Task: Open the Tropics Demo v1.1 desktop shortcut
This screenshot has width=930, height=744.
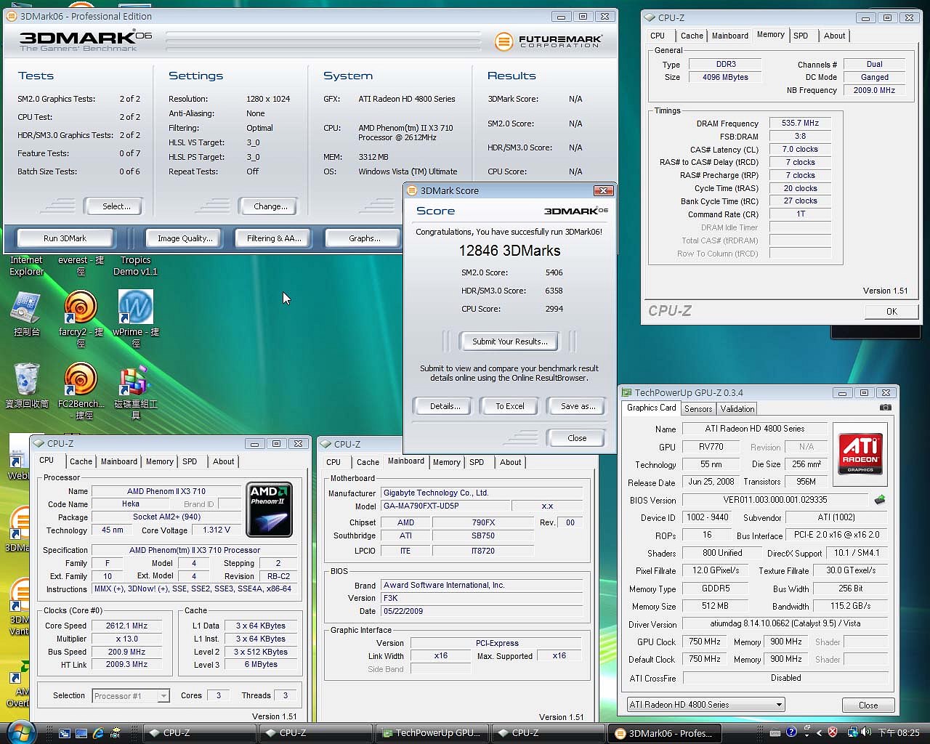Action: click(135, 266)
